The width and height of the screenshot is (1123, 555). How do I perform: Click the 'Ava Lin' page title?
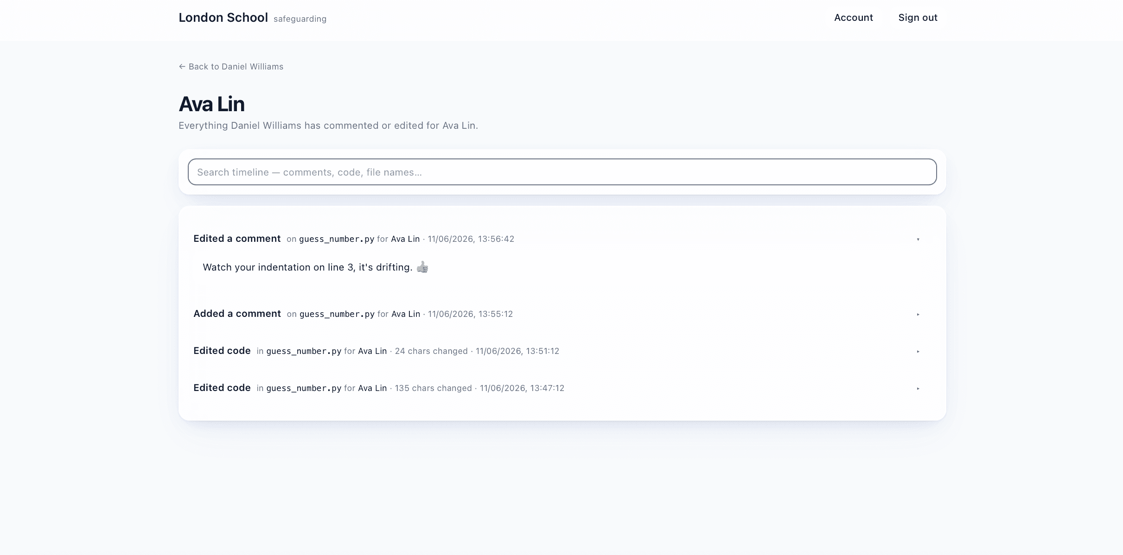211,104
